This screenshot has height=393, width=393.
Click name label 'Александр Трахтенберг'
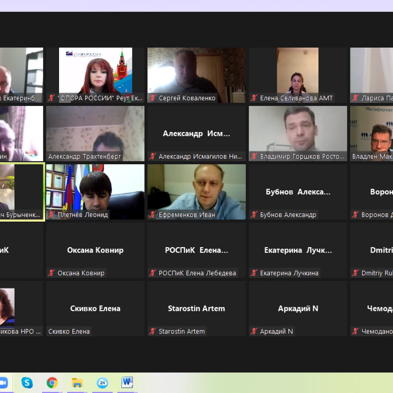pos(84,157)
